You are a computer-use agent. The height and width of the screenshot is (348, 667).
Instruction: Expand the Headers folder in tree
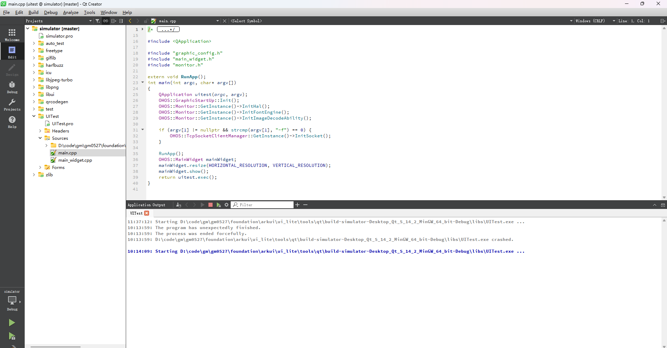(40, 131)
